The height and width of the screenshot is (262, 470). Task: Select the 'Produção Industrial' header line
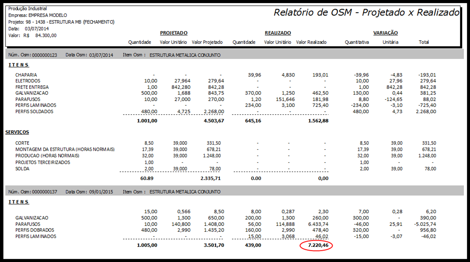27,9
